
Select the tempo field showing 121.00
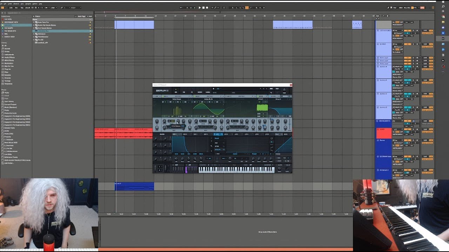(28, 7)
